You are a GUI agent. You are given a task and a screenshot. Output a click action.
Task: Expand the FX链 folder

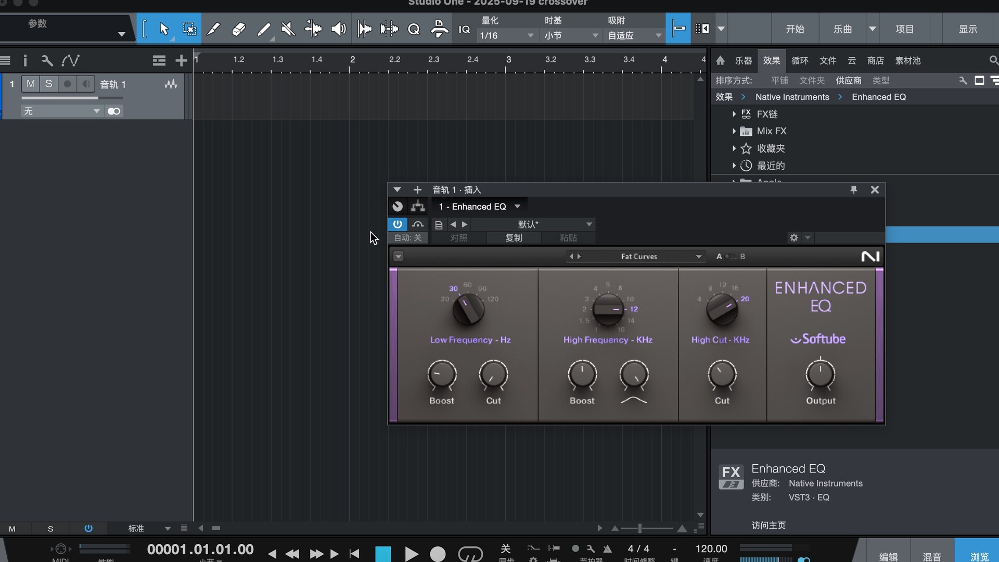[x=734, y=114]
